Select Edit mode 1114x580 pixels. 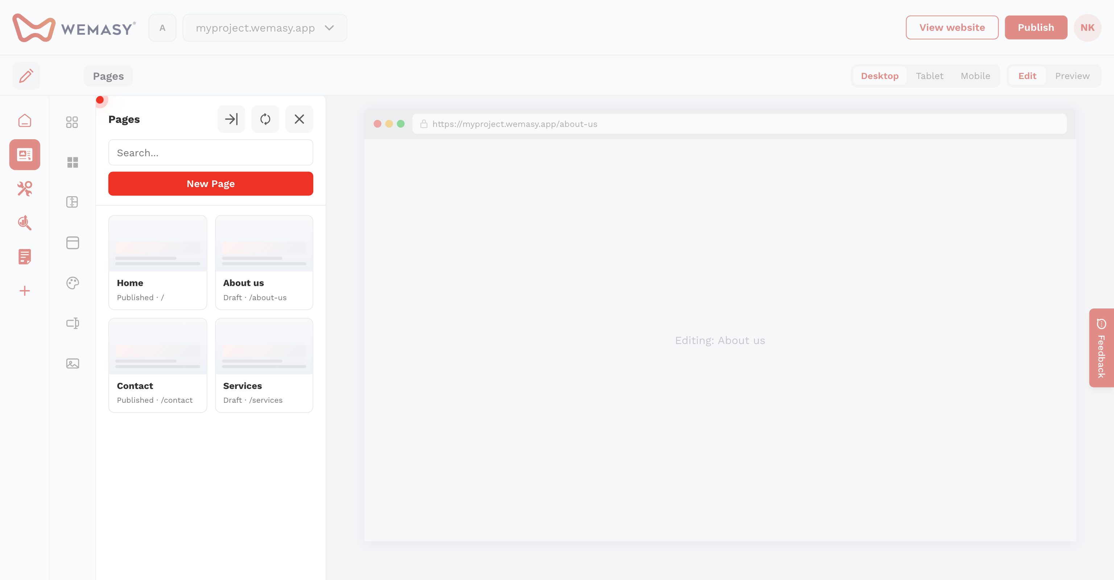(x=1027, y=76)
